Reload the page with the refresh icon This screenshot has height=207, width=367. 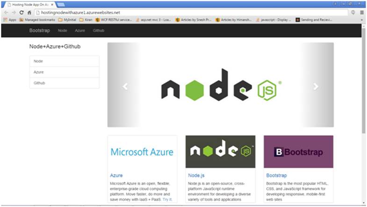click(x=22, y=13)
